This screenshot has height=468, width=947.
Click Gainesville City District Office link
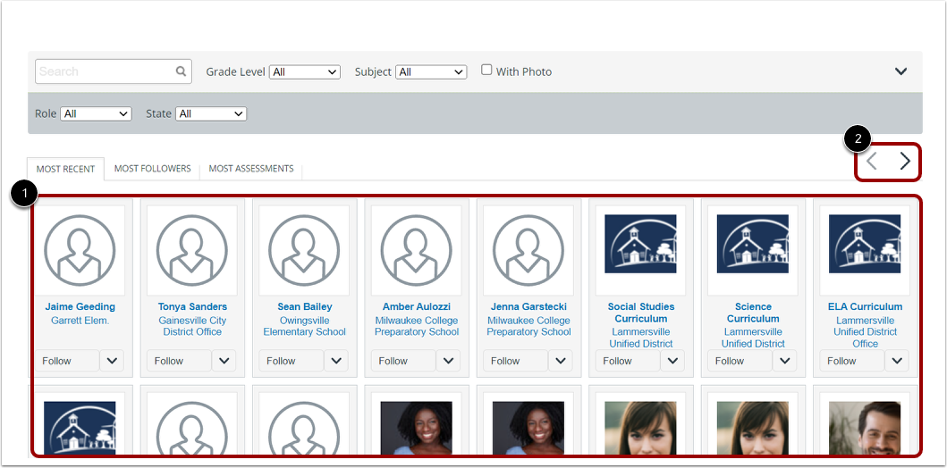(192, 326)
